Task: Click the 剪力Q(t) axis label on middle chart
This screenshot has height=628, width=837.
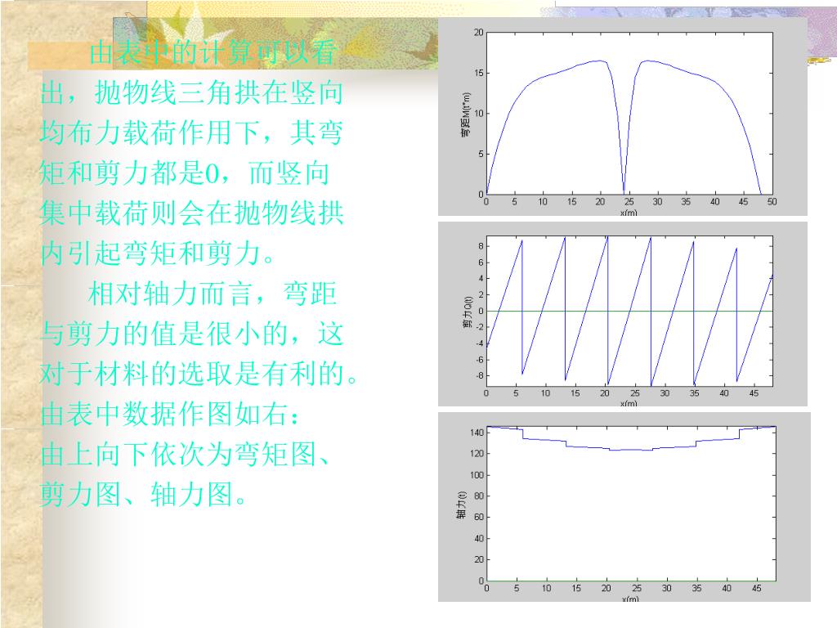Action: click(468, 312)
